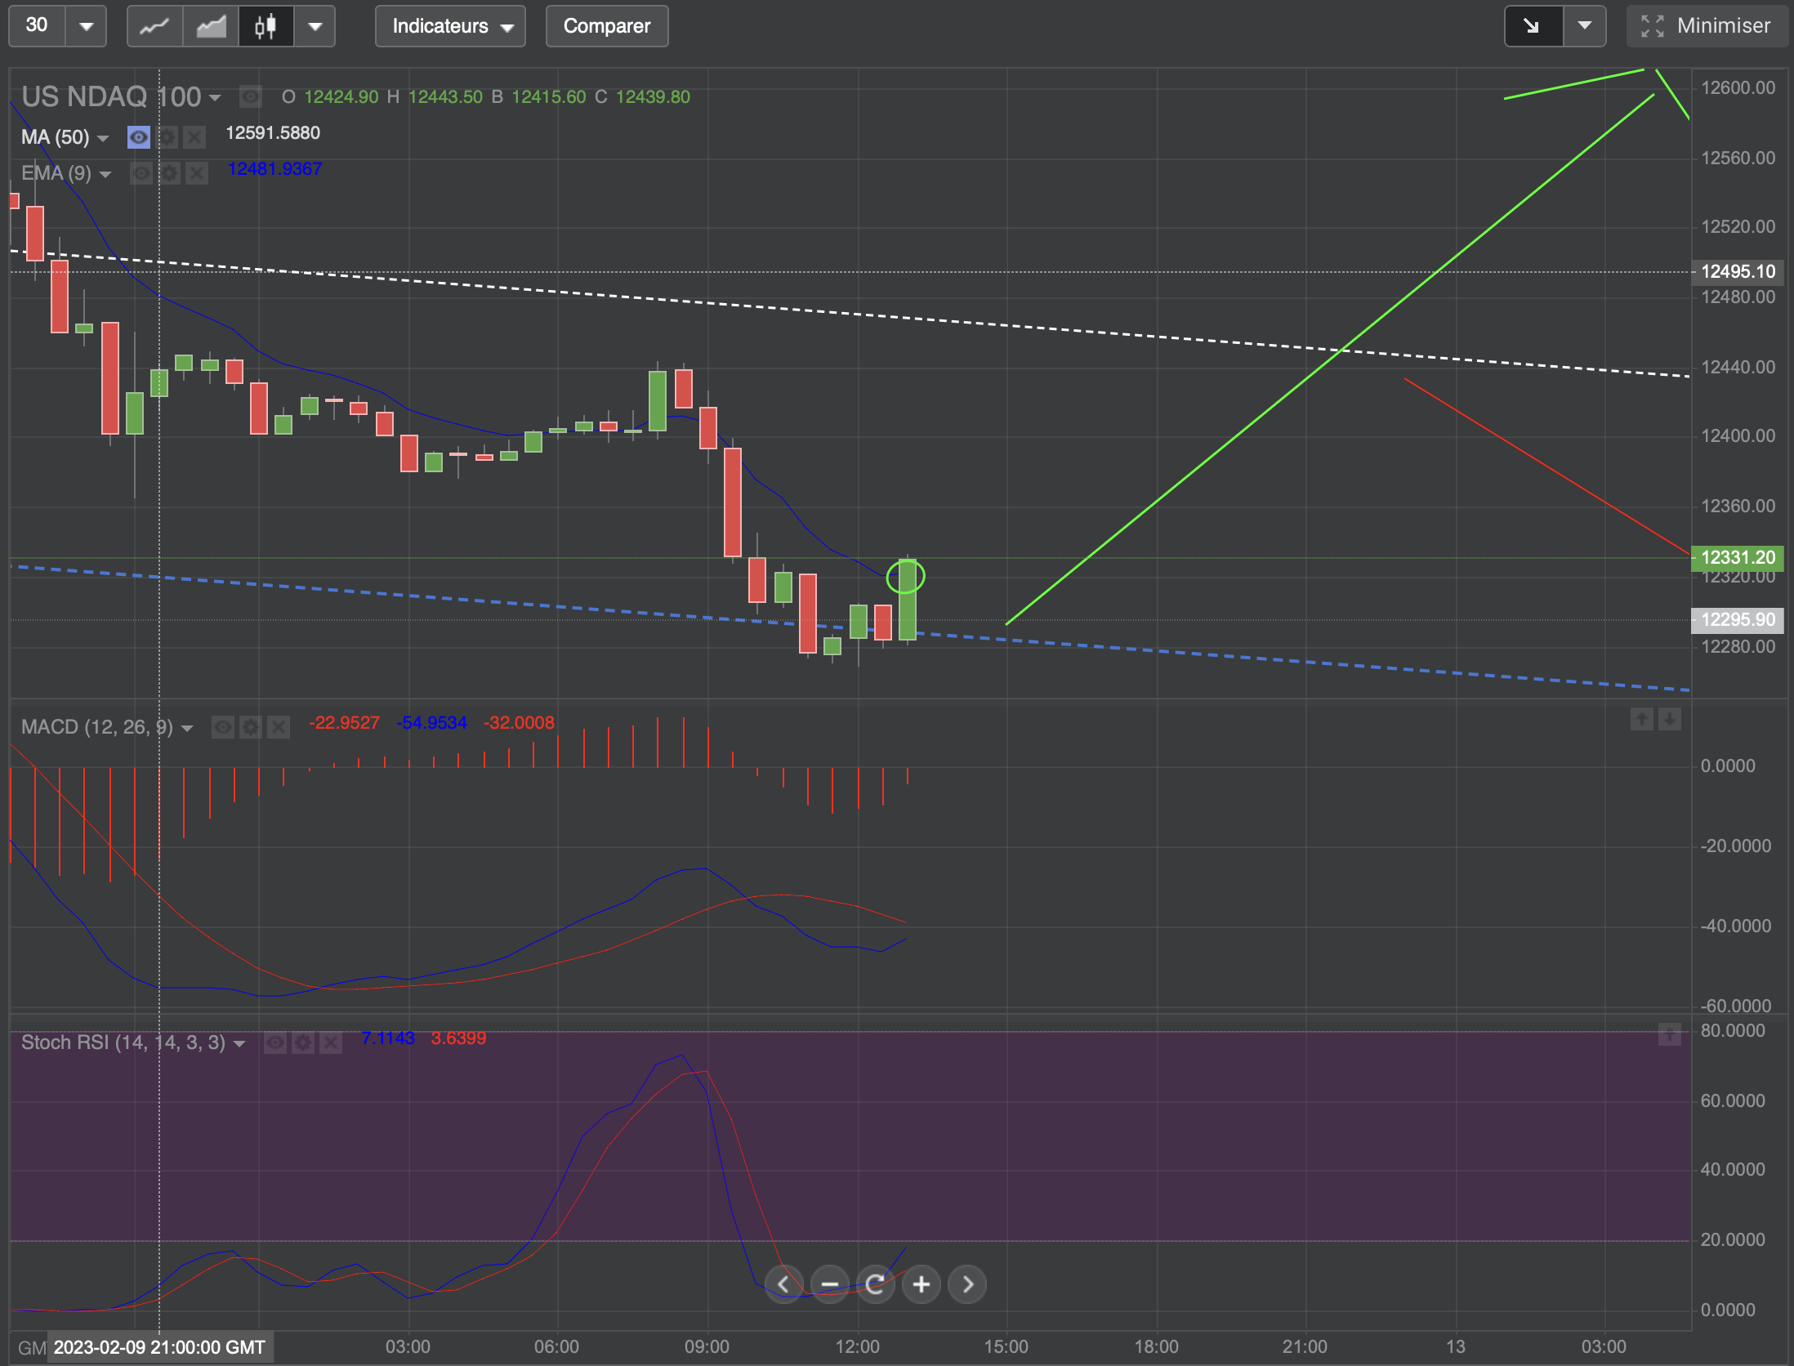Click the Comparer button

tap(606, 26)
